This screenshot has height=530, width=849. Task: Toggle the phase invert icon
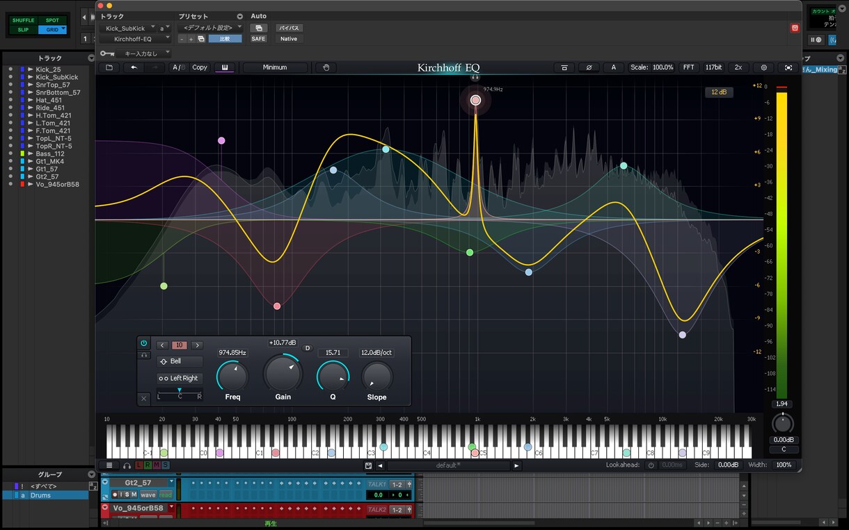pos(589,67)
